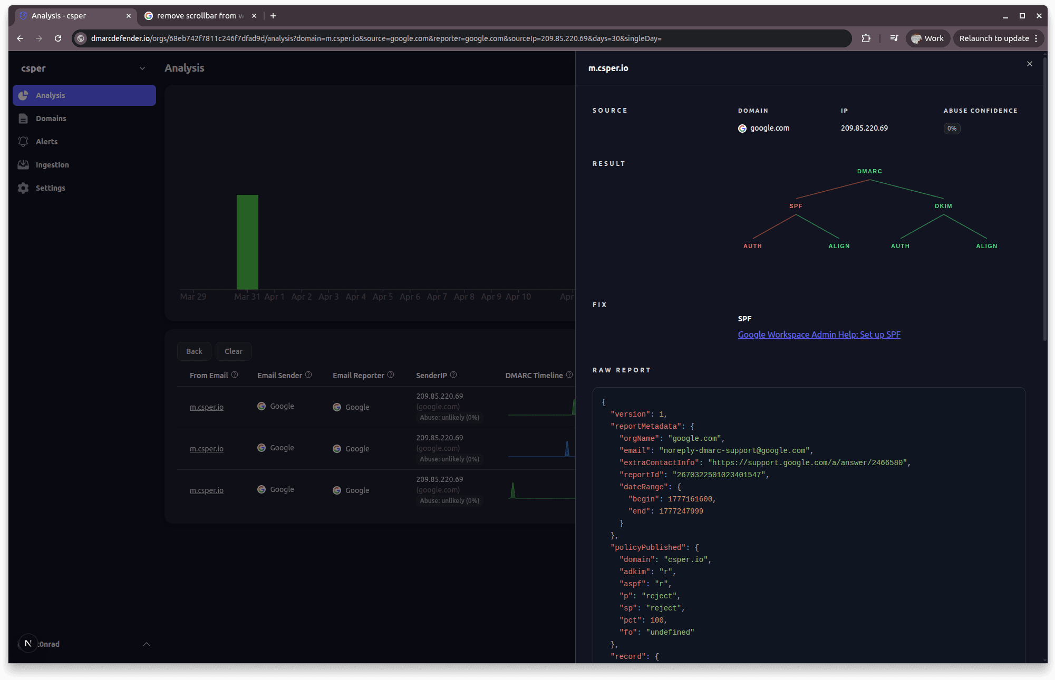Click the Back button
1055x680 pixels.
coord(194,351)
